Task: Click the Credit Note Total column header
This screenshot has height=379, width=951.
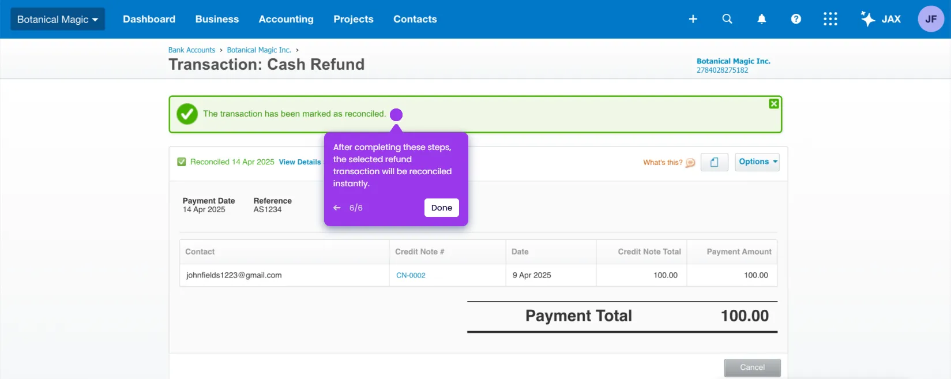Action: coord(641,252)
